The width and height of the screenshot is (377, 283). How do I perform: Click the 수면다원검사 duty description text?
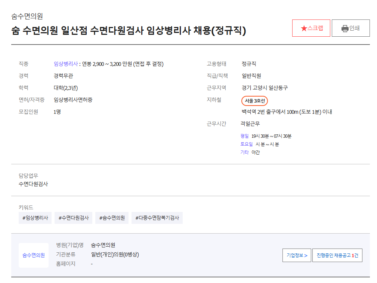pos(33,184)
